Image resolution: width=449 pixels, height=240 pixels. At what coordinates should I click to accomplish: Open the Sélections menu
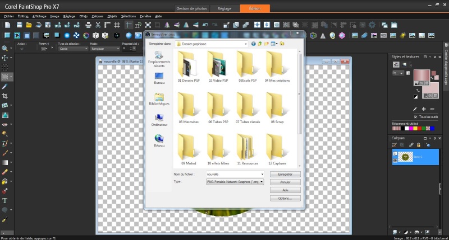129,16
